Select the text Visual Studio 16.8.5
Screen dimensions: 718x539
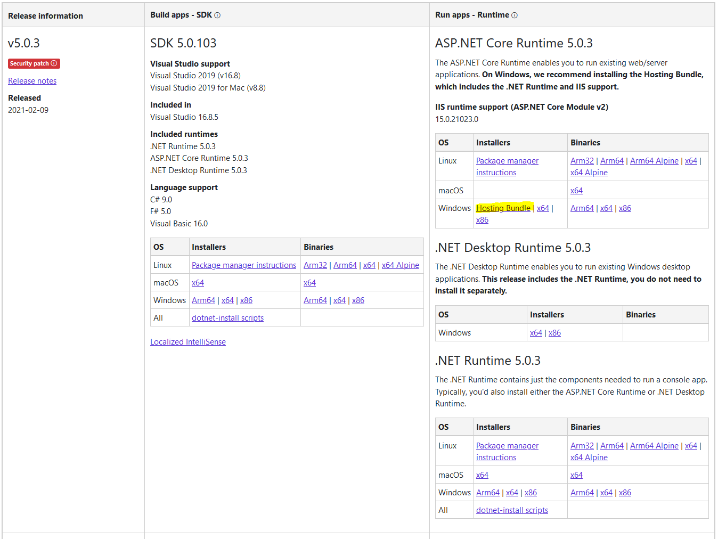coord(184,117)
